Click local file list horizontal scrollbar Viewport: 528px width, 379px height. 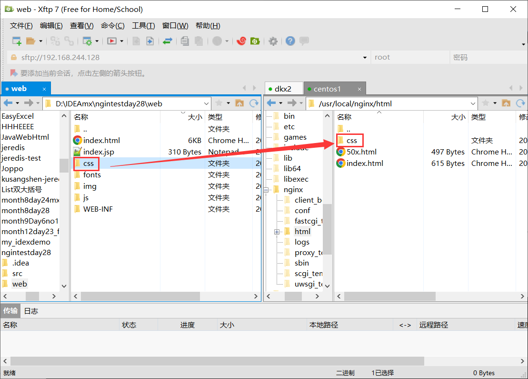pyautogui.click(x=140, y=297)
